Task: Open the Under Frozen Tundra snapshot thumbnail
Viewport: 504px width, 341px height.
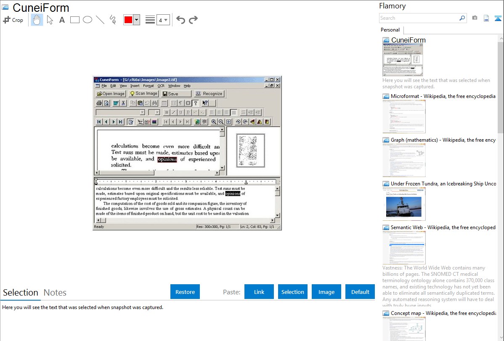Action: tap(404, 204)
